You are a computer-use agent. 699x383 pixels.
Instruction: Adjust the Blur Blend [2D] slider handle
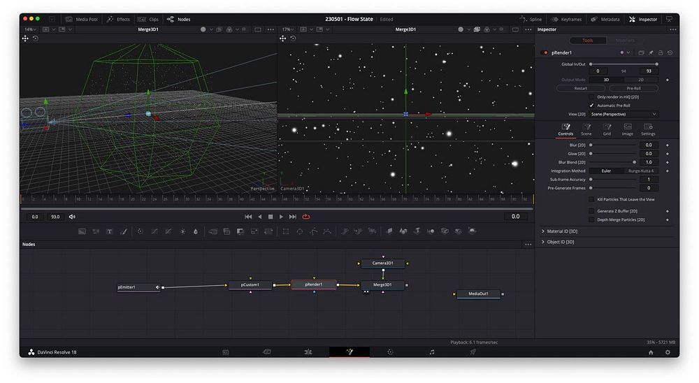click(635, 162)
